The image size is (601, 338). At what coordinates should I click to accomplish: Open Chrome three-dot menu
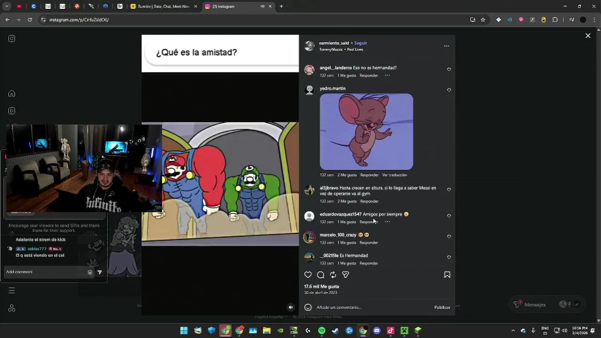pos(593,20)
